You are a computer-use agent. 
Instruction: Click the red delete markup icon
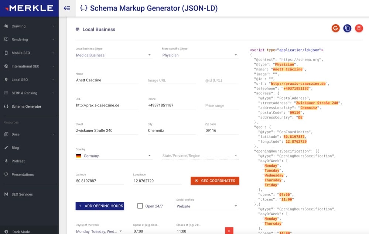[359, 28]
